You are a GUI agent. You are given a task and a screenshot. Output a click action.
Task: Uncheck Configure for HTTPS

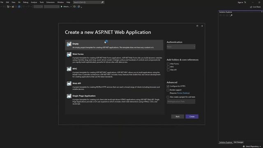[168, 86]
